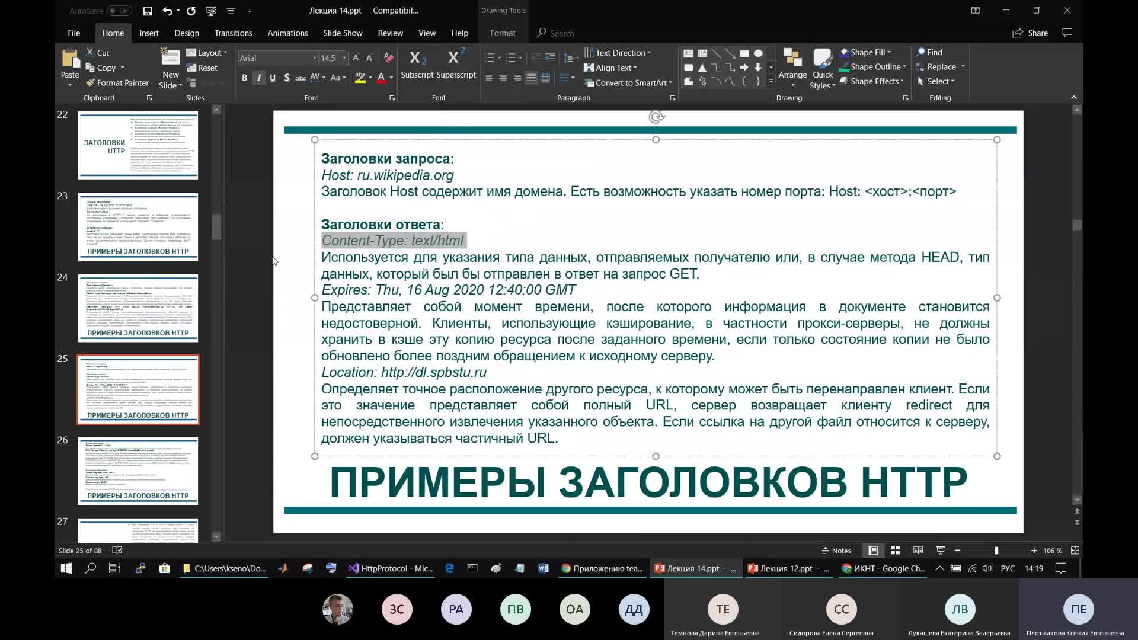Image resolution: width=1138 pixels, height=640 pixels.
Task: Select slide 23 thumbnail
Action: [138, 227]
